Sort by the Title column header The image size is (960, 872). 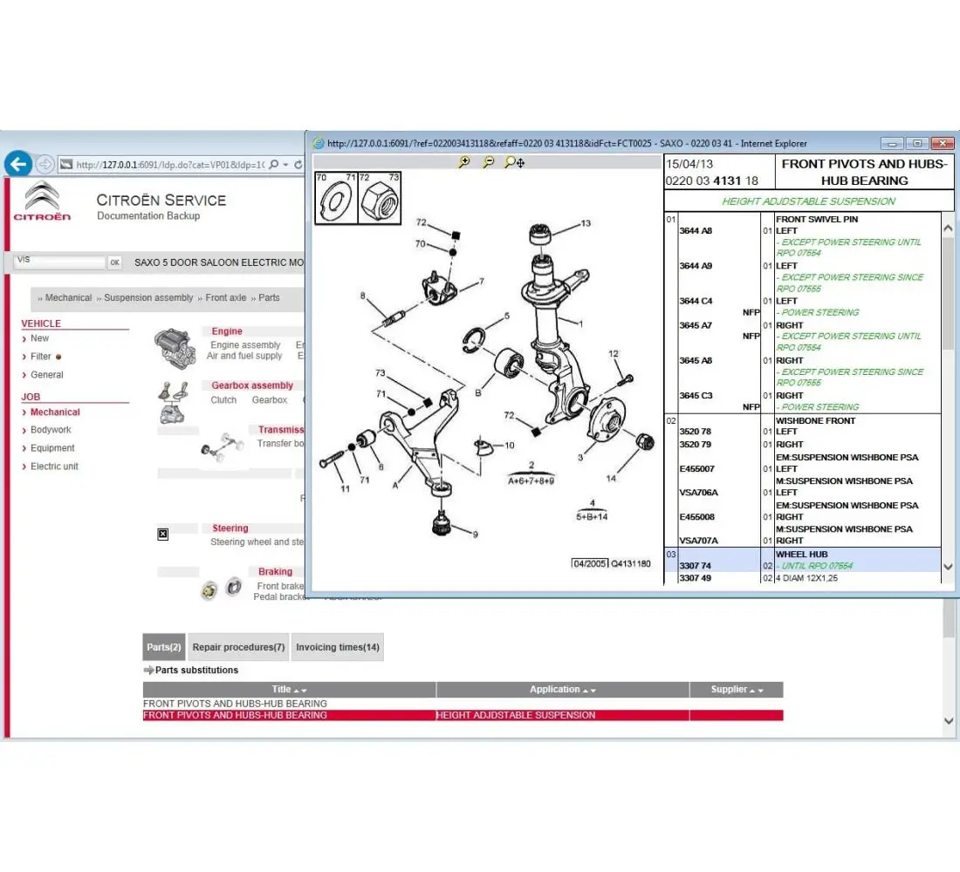point(289,690)
